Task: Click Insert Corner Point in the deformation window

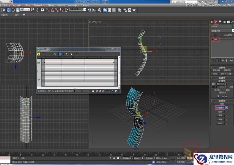Action: [67, 54]
